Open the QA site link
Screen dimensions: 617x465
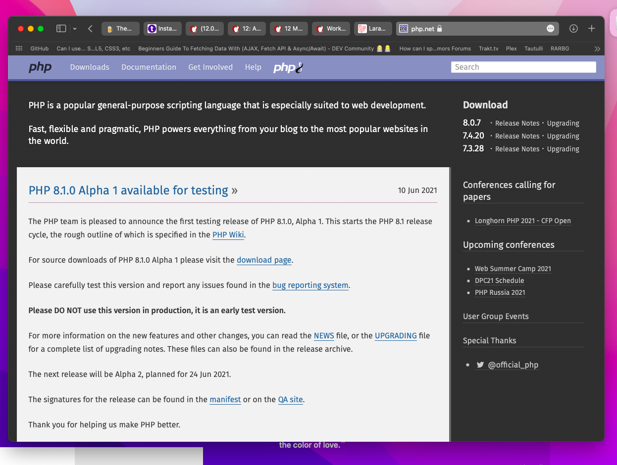[290, 399]
